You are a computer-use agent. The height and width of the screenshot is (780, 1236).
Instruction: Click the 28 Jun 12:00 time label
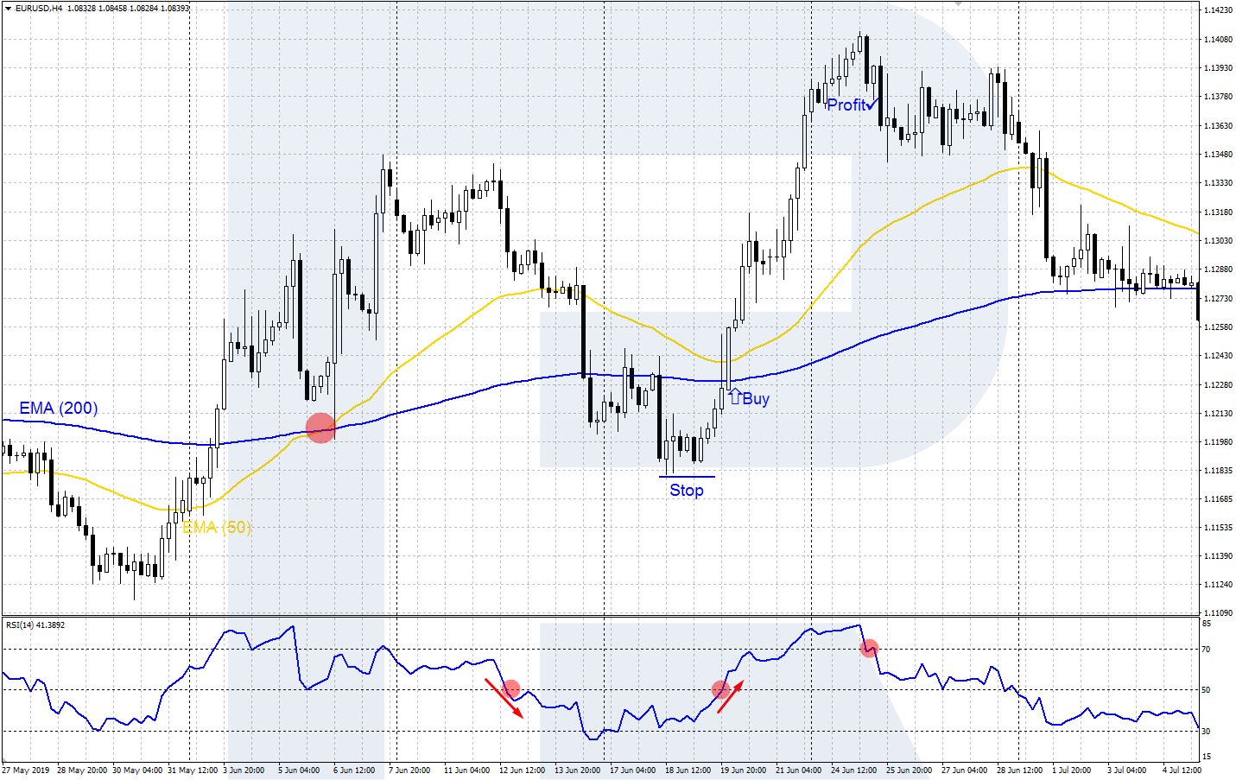tap(1019, 770)
